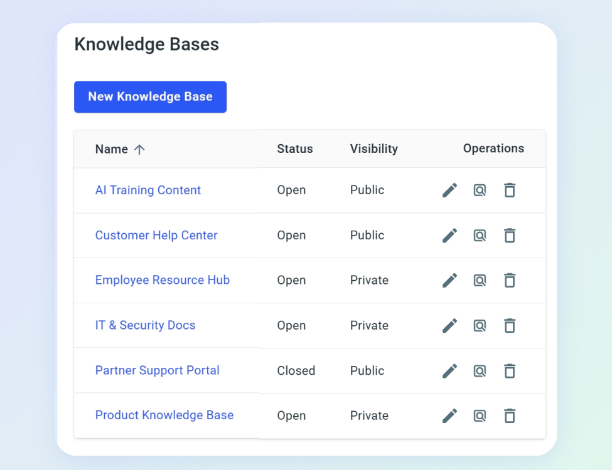Delete Product Knowledge Base

tap(509, 415)
